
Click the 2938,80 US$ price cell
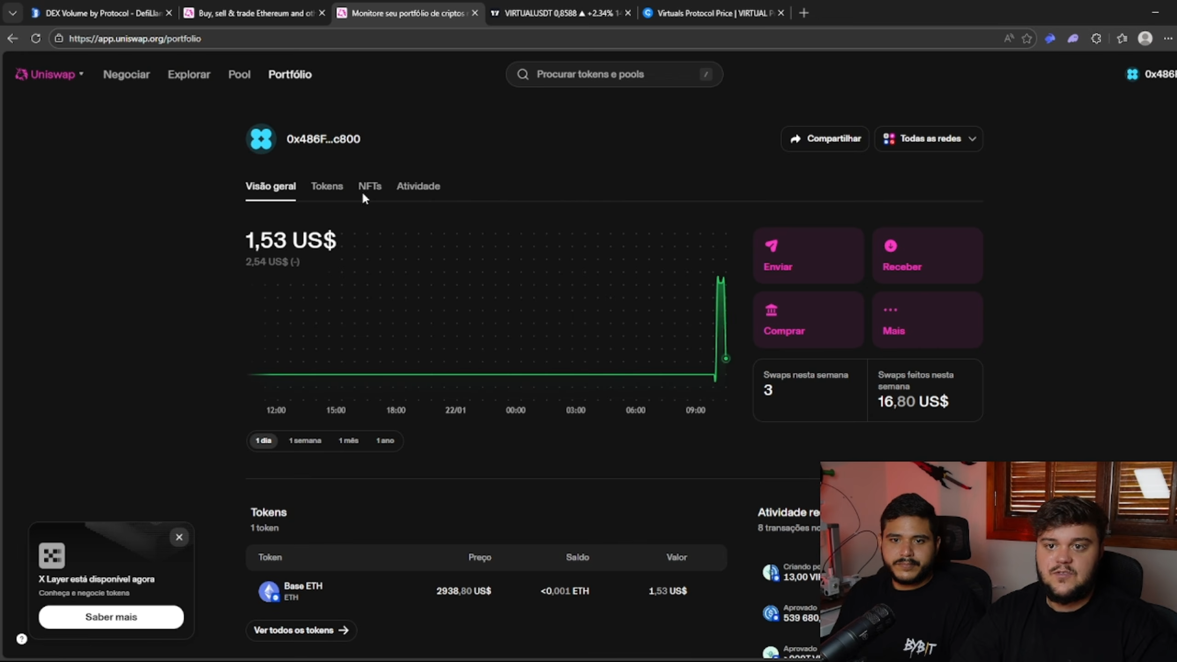click(463, 591)
